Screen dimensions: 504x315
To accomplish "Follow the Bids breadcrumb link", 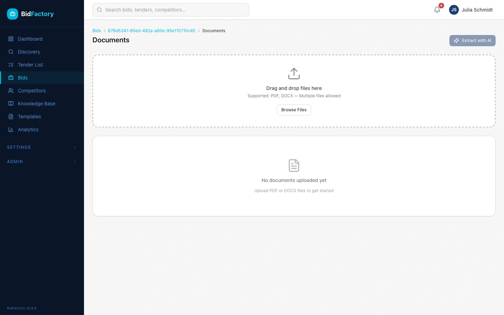I will tap(97, 31).
